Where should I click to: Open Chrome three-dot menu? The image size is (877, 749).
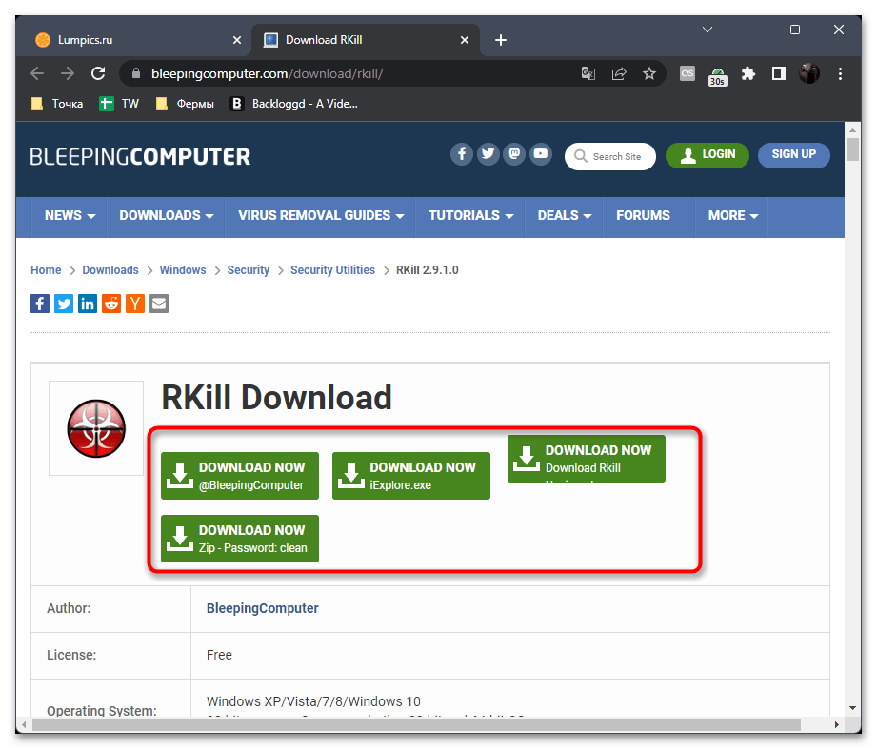click(840, 73)
